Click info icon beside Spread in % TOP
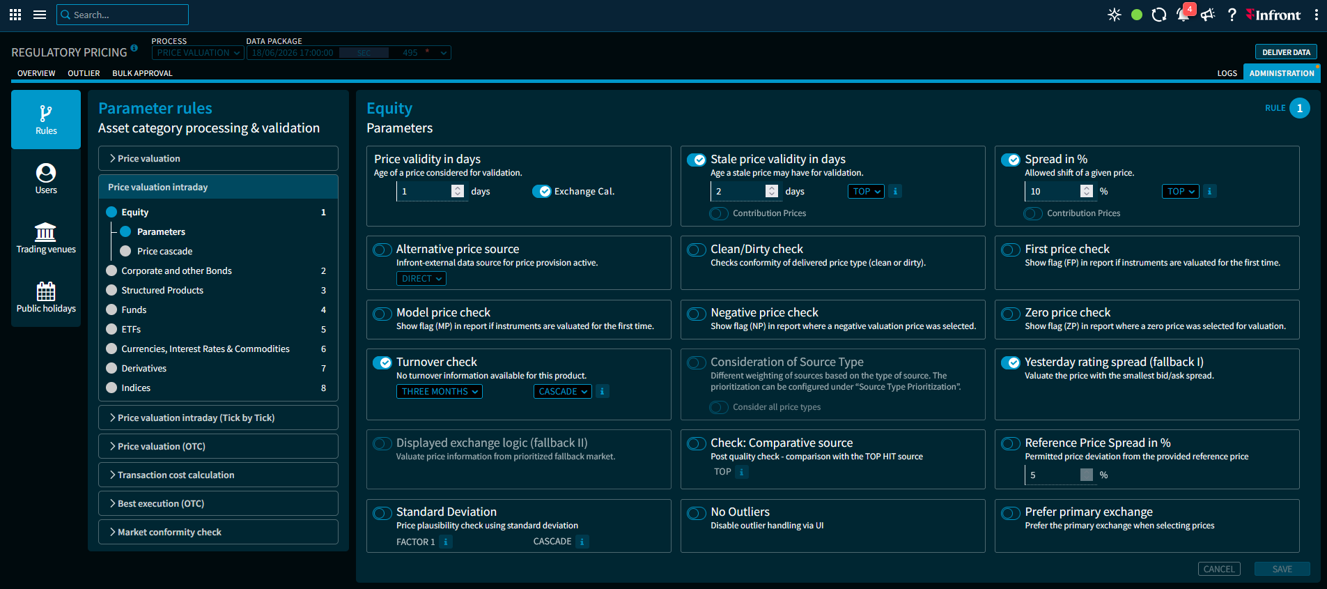Screen dimensions: 1327x589 tap(1210, 192)
